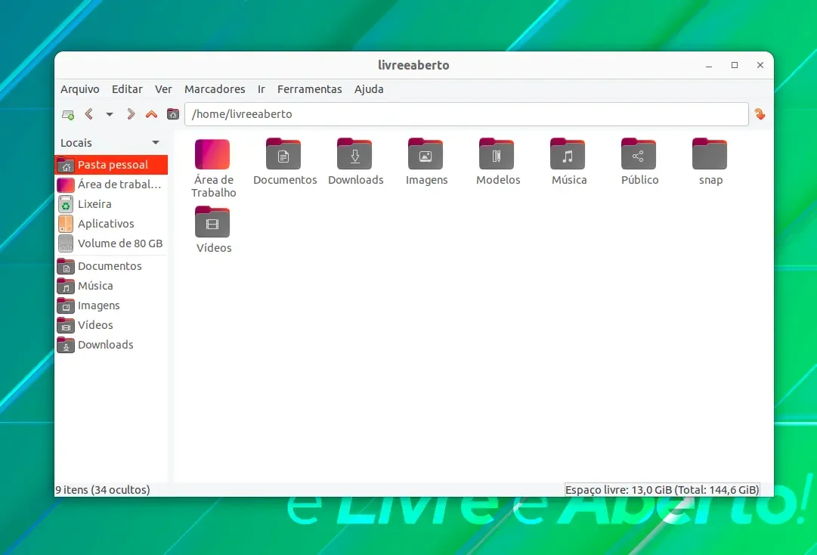Open Downloads bookmark in sidebar
817x555 pixels.
pyautogui.click(x=111, y=345)
